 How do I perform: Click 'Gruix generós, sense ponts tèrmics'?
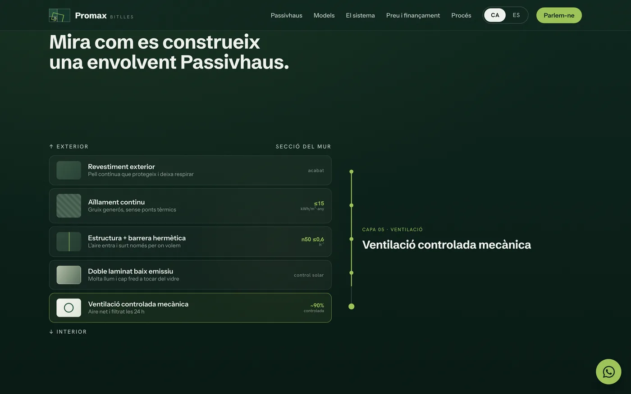[132, 210]
